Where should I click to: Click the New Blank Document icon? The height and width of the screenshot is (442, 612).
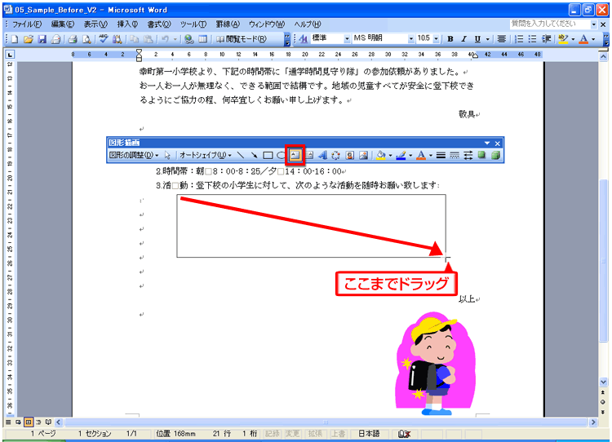coord(15,39)
